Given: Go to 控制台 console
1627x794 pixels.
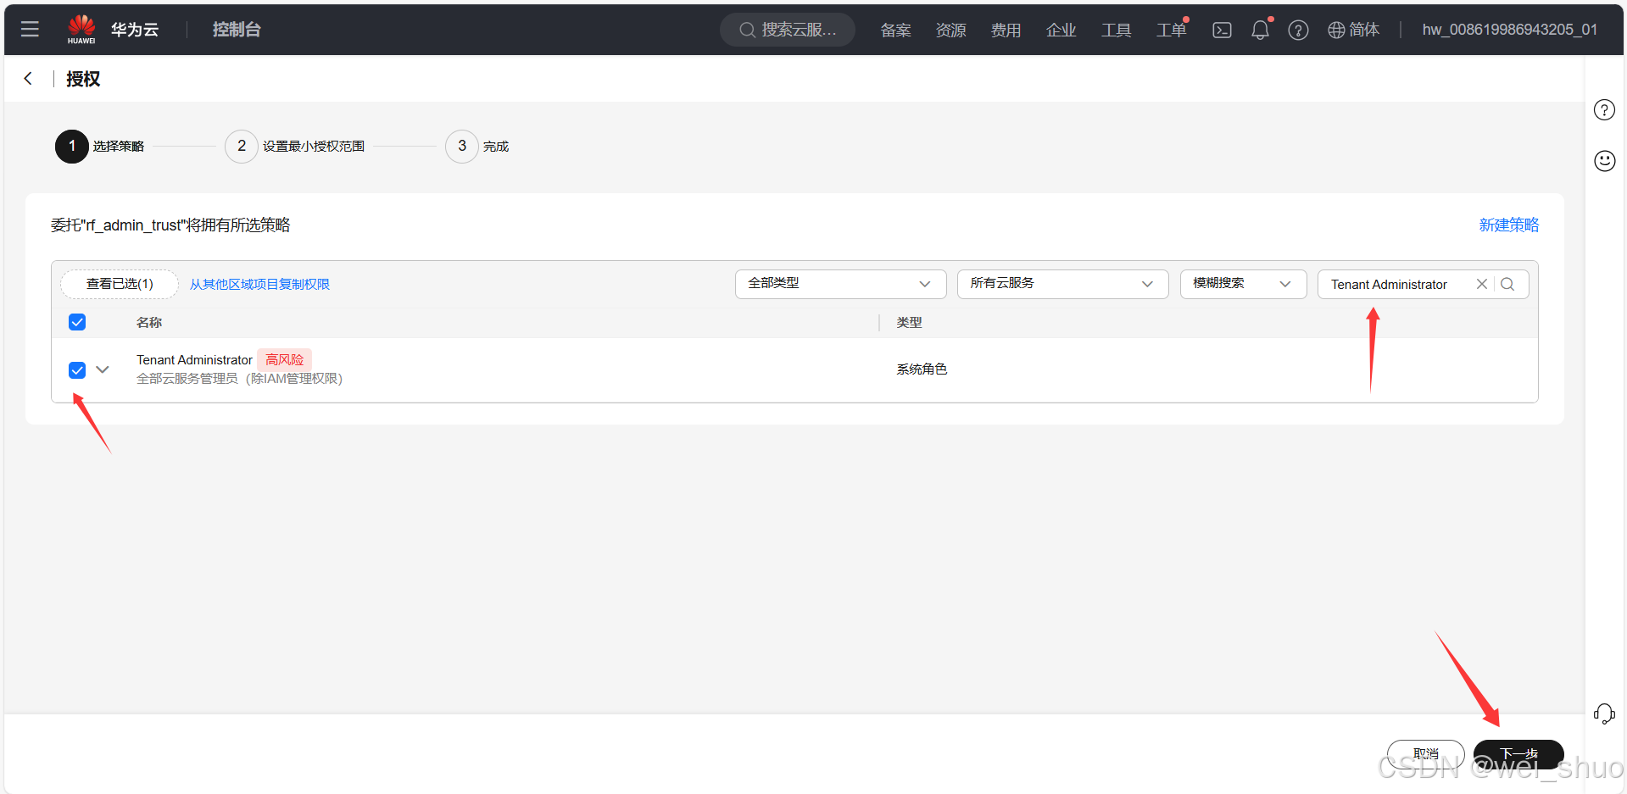Looking at the screenshot, I should pyautogui.click(x=237, y=30).
